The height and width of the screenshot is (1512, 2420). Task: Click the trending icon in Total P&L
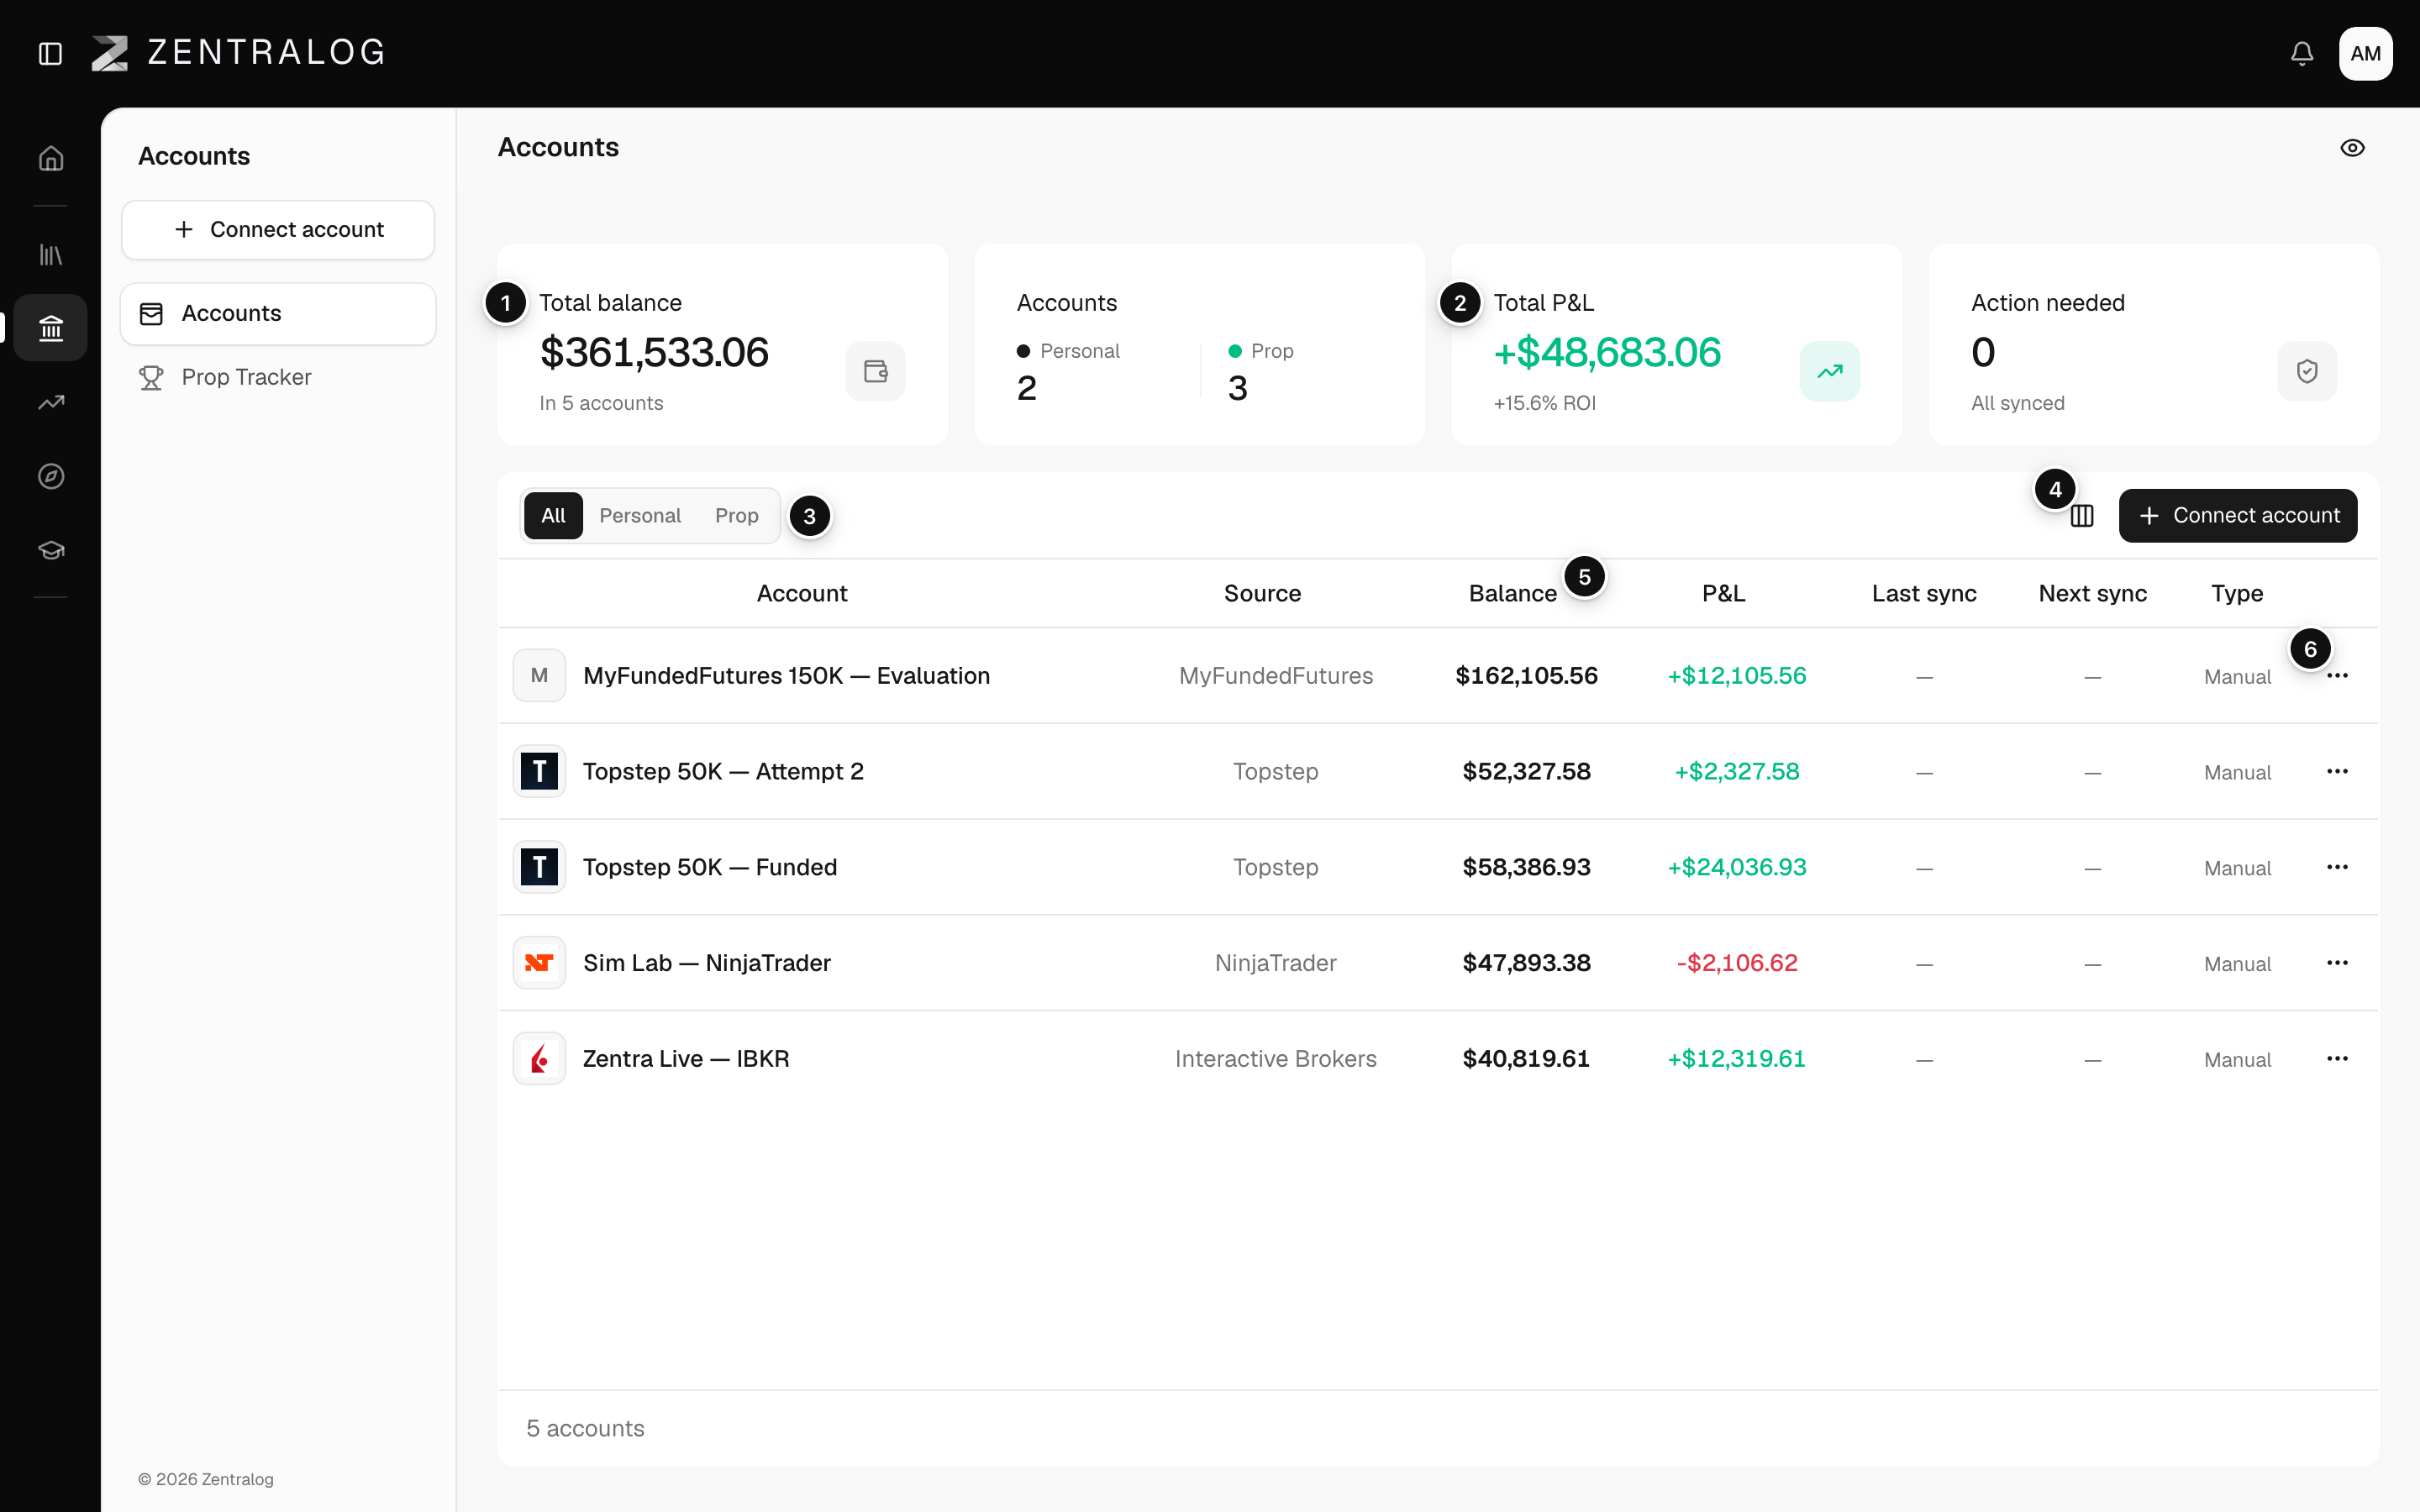click(x=1829, y=371)
